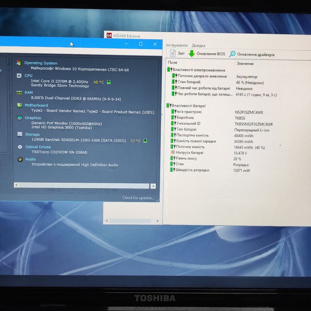Image resolution: width=311 pixels, height=311 pixels.
Task: Click the AIDA64 Extreme title bar logo
Action: (x=109, y=36)
